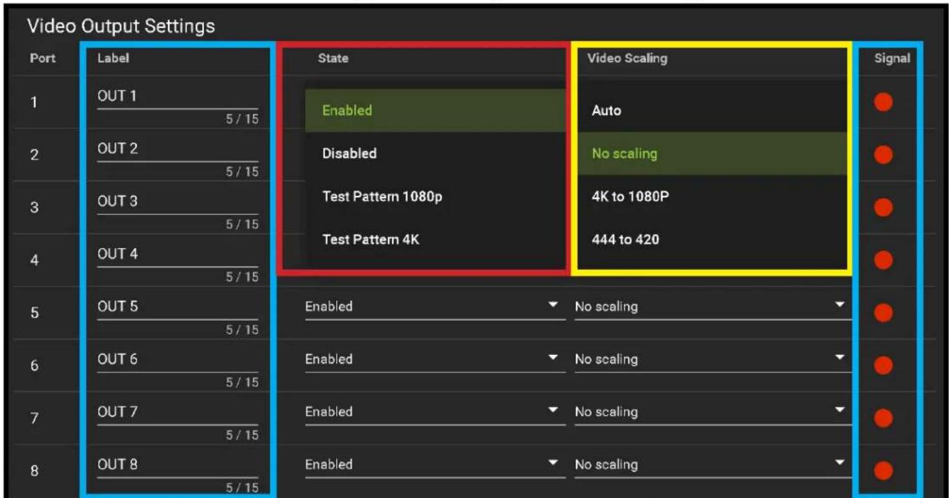Edit the OUT 5 label field
Image resolution: width=949 pixels, height=498 pixels.
[x=178, y=308]
